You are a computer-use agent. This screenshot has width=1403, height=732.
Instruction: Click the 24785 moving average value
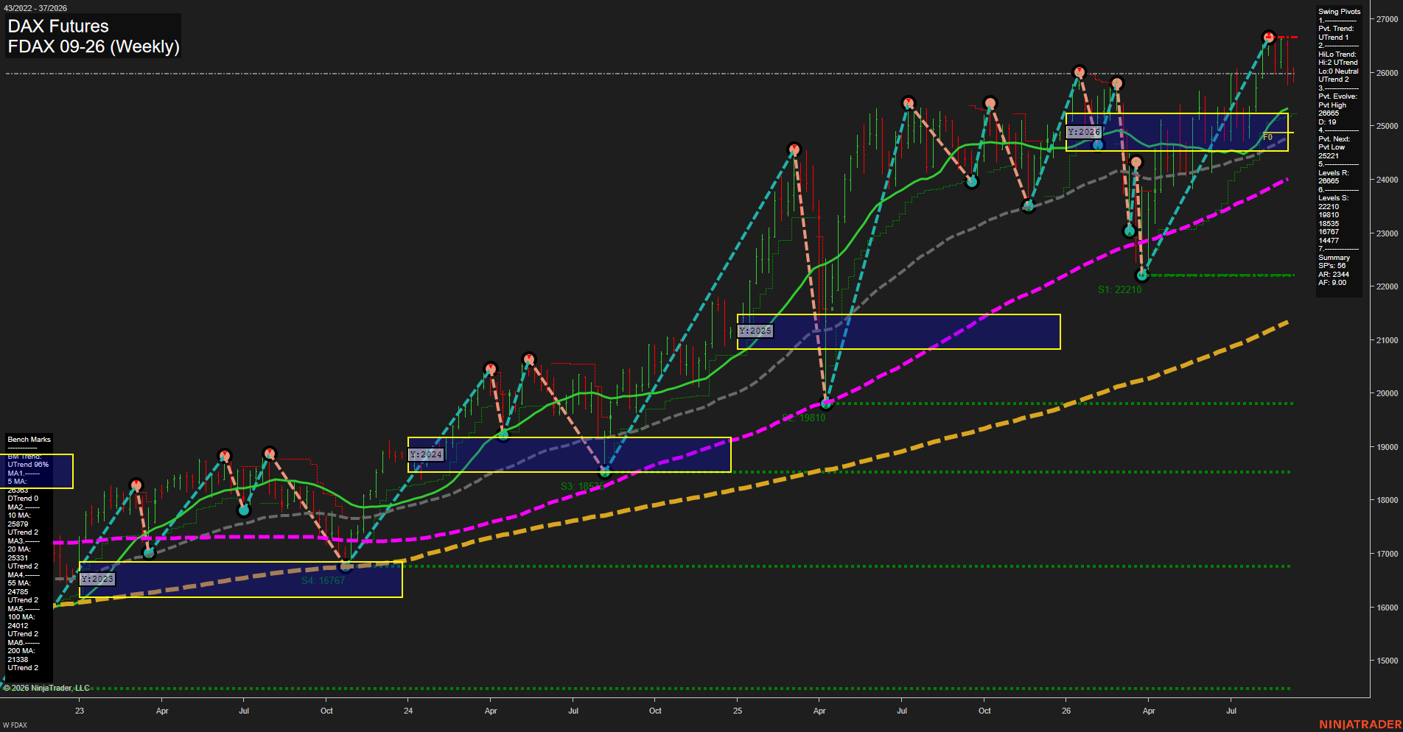18,592
